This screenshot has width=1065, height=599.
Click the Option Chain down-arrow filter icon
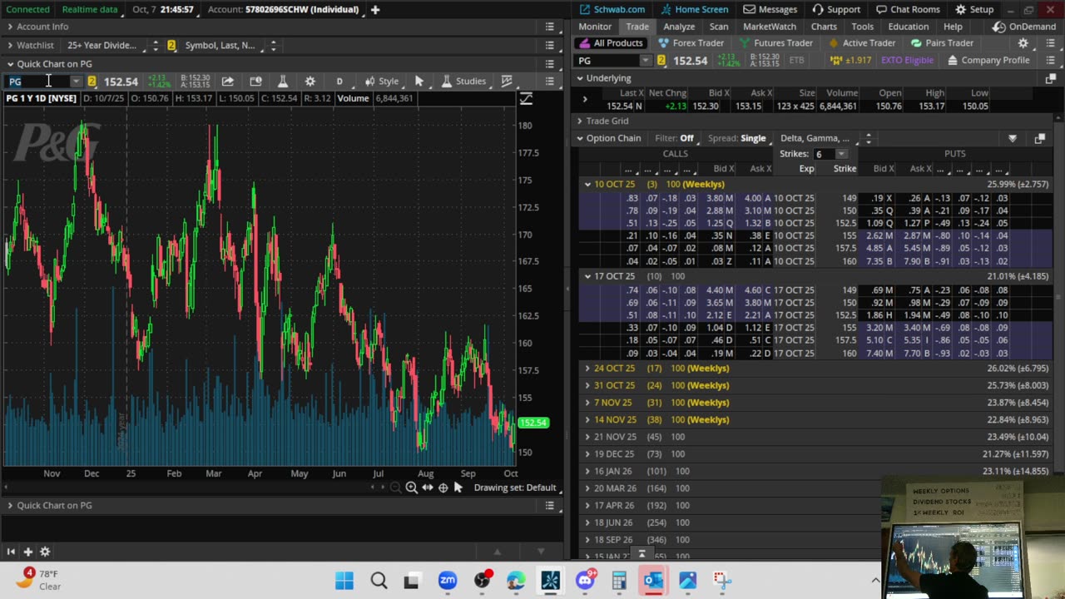point(1013,138)
